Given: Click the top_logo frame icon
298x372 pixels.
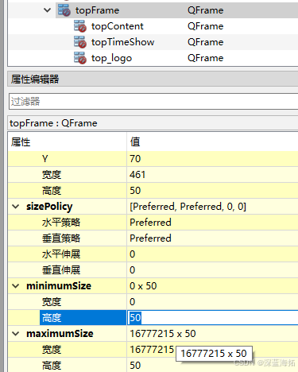Looking at the screenshot, I should pos(80,58).
